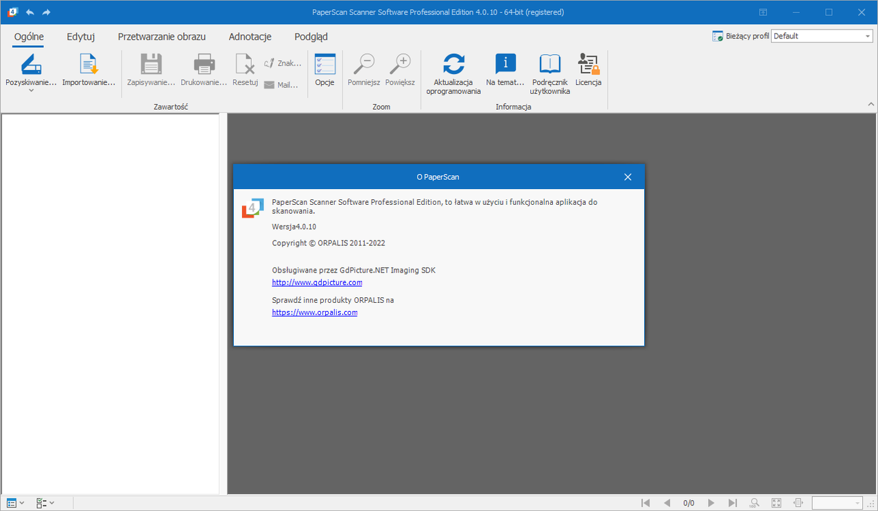Click the Znak... signature tool
The width and height of the screenshot is (878, 511).
click(x=283, y=63)
